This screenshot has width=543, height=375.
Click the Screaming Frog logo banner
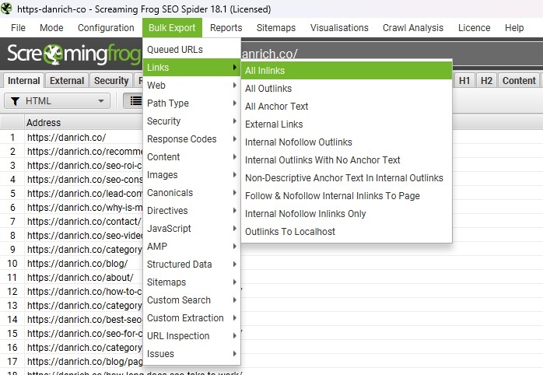72,54
